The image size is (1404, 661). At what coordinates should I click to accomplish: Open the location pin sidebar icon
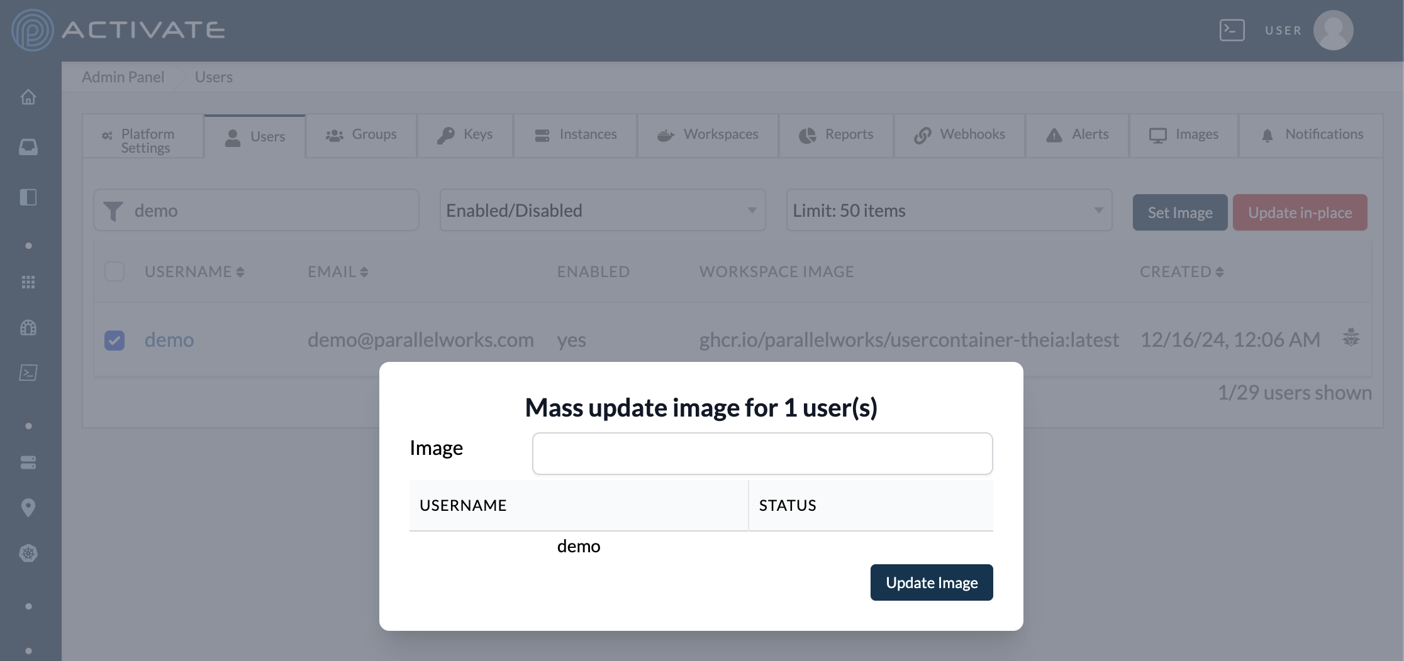tap(28, 507)
